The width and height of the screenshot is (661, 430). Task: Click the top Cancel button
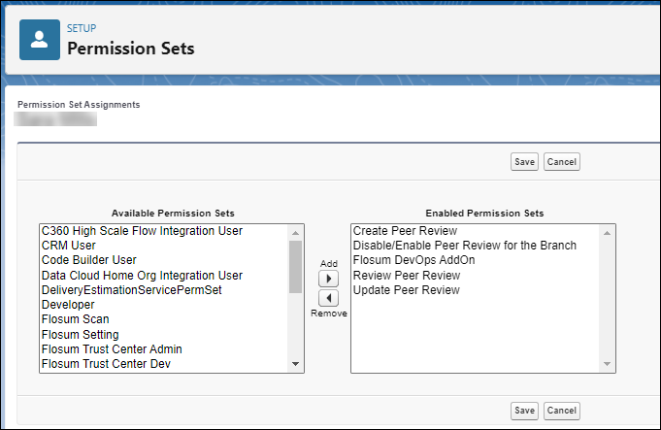562,162
